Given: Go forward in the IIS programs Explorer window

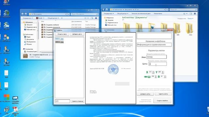Looking at the screenshot, I should point(26,14).
